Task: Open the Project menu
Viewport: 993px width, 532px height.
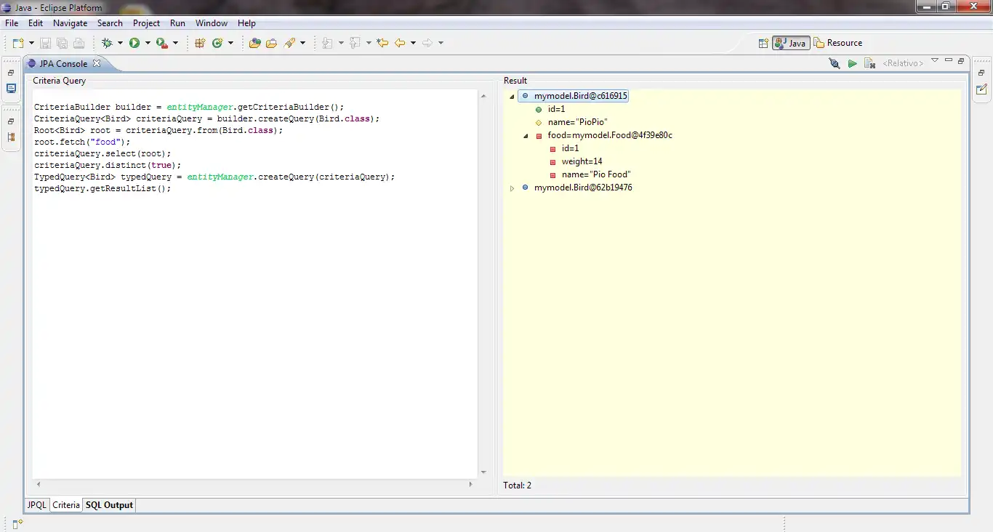Action: pyautogui.click(x=146, y=23)
